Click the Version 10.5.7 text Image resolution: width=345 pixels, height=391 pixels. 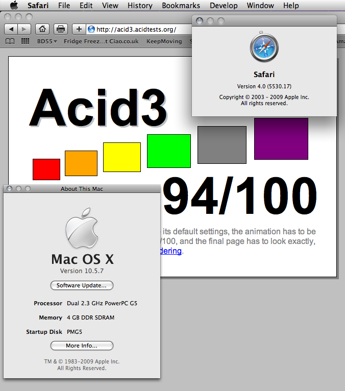coord(82,271)
